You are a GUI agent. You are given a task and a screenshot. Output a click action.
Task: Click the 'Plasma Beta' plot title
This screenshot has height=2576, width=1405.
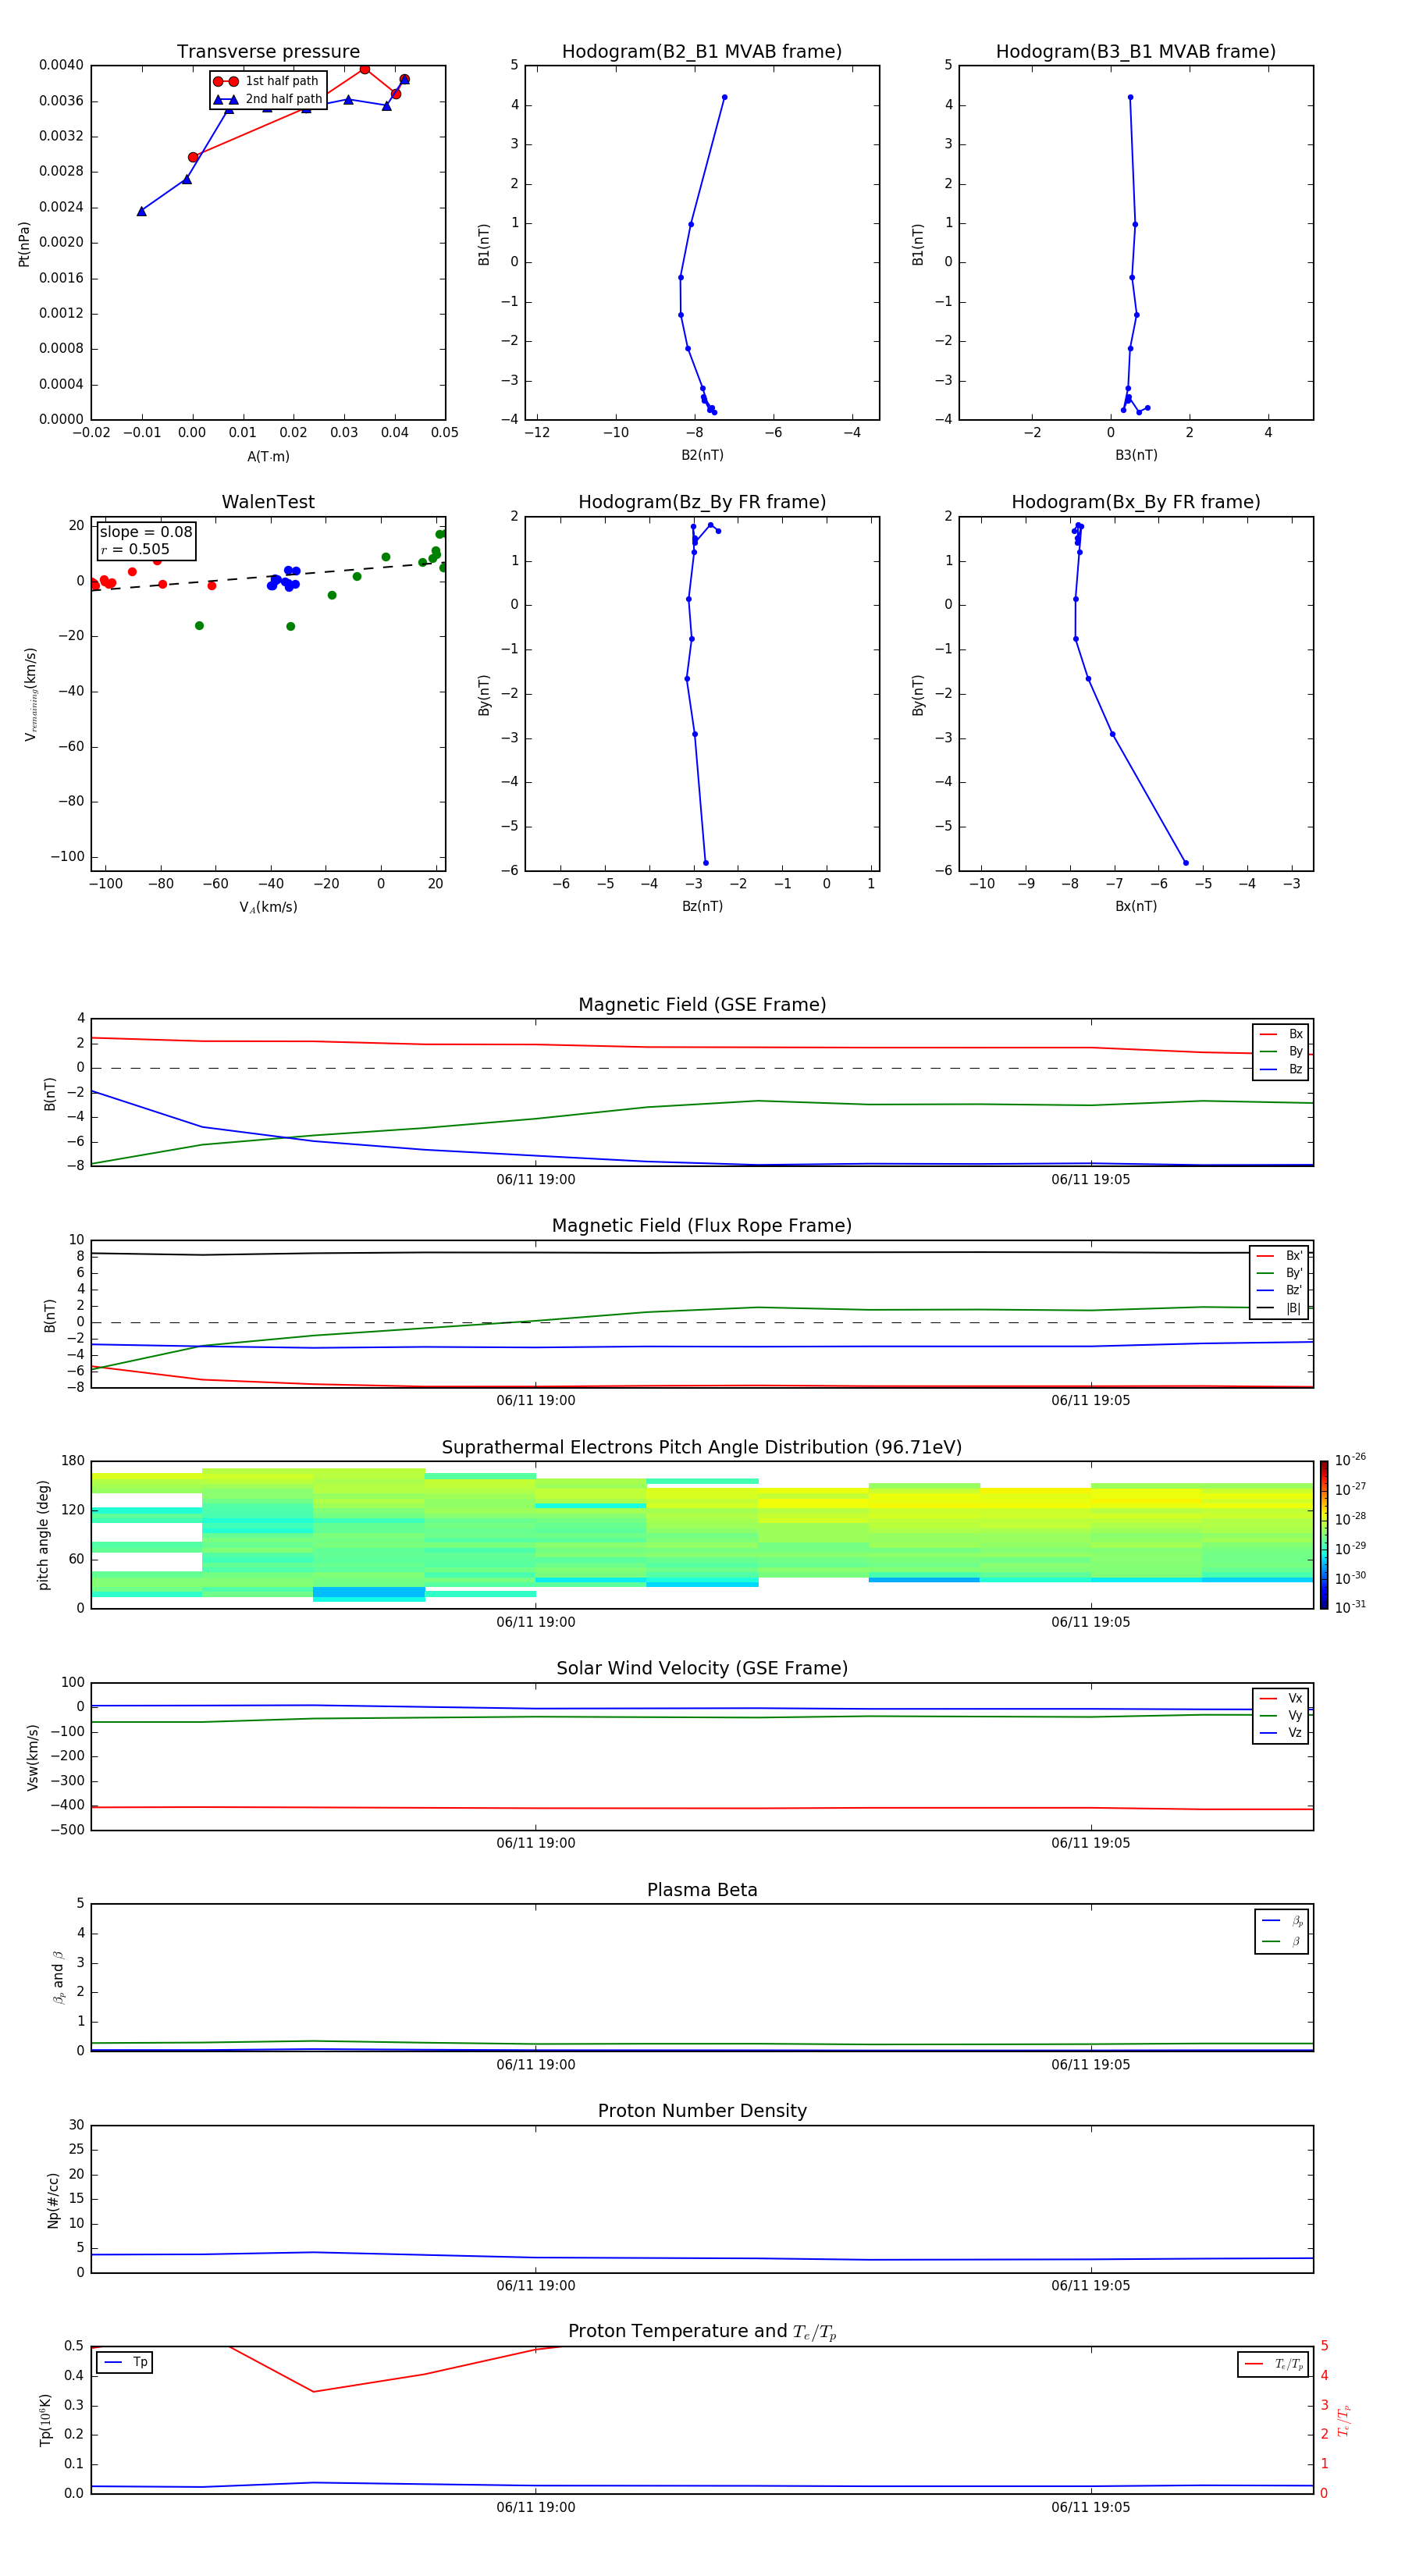click(x=702, y=1890)
